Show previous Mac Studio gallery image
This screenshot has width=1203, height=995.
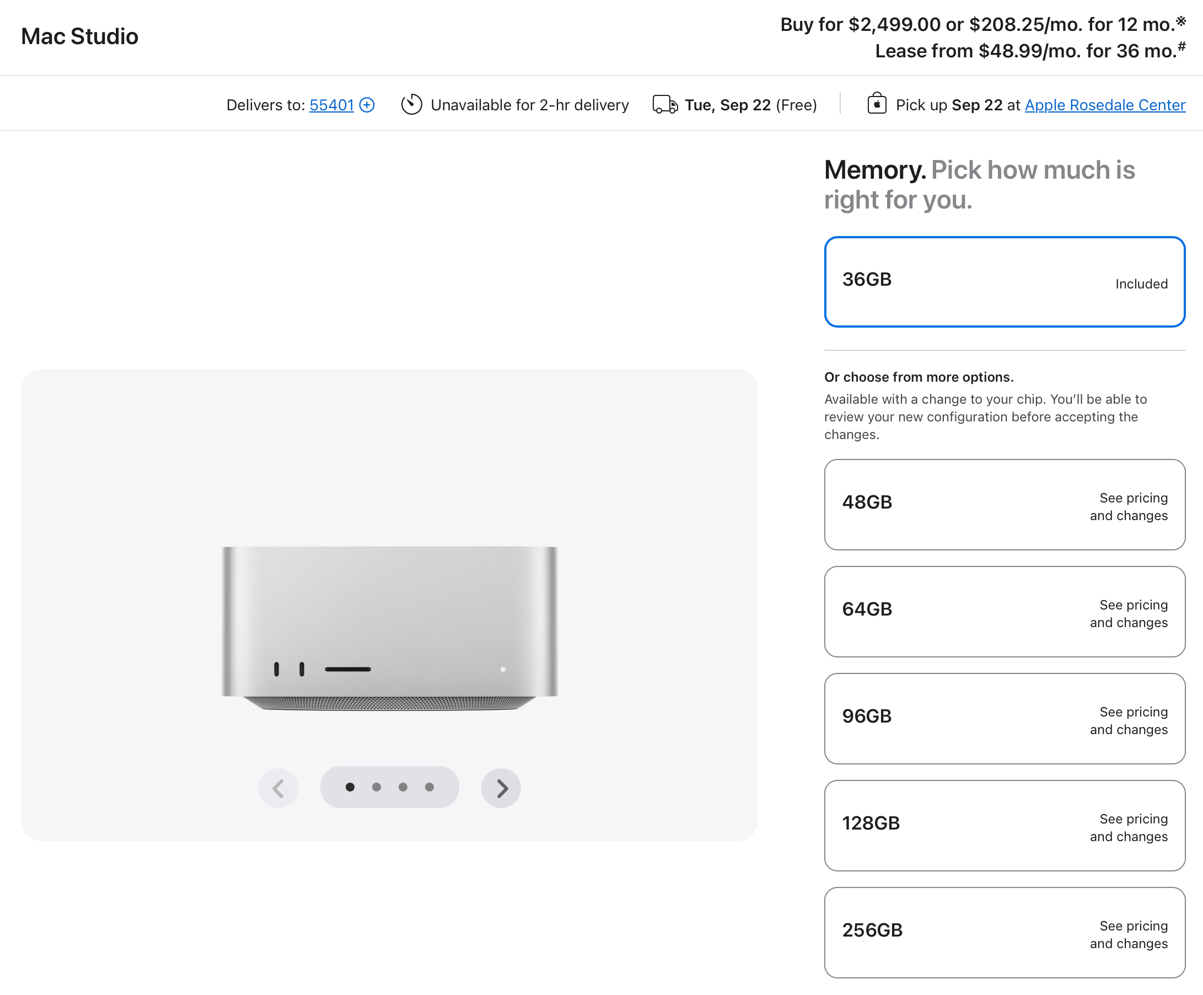click(x=278, y=788)
